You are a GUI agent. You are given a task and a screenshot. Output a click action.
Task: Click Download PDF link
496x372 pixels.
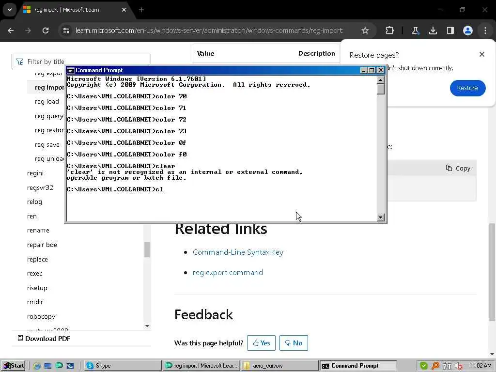tap(44, 339)
